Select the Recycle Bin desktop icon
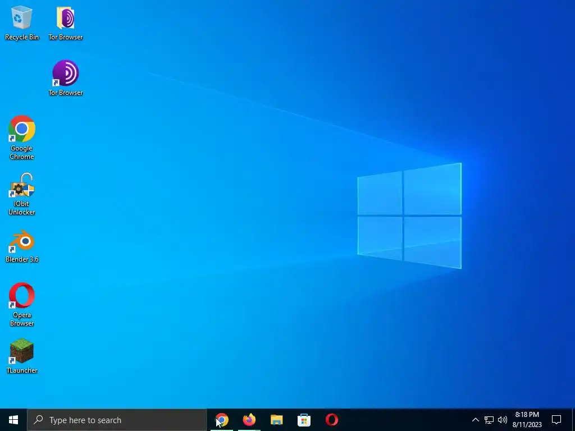575x431 pixels. pyautogui.click(x=22, y=22)
